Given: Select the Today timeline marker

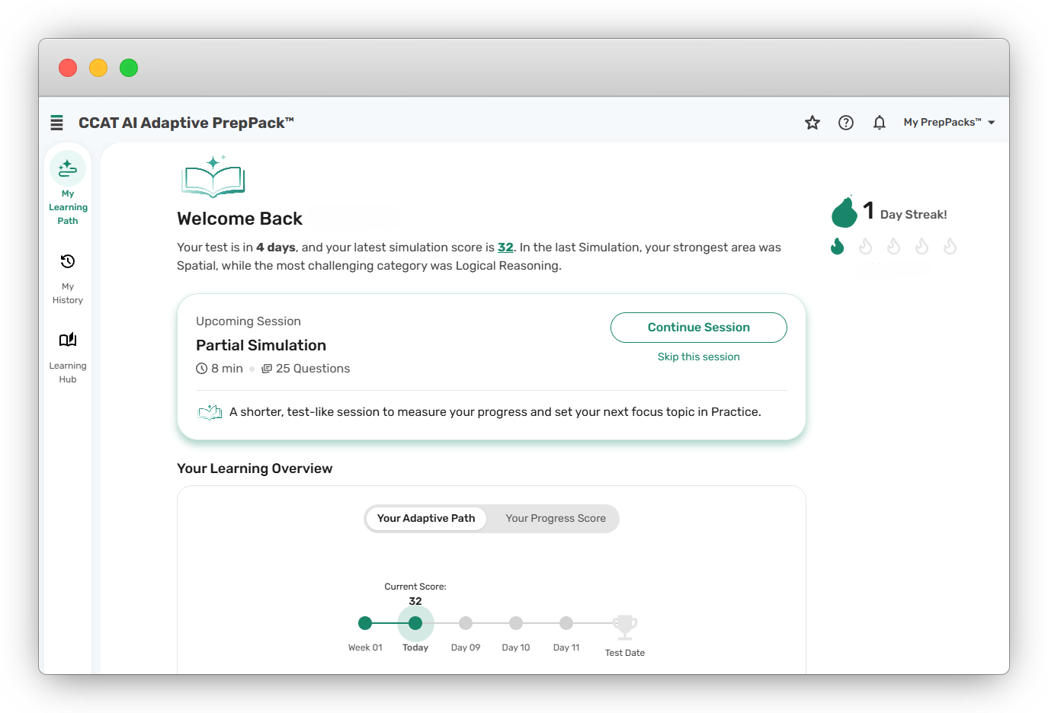Looking at the screenshot, I should point(415,623).
